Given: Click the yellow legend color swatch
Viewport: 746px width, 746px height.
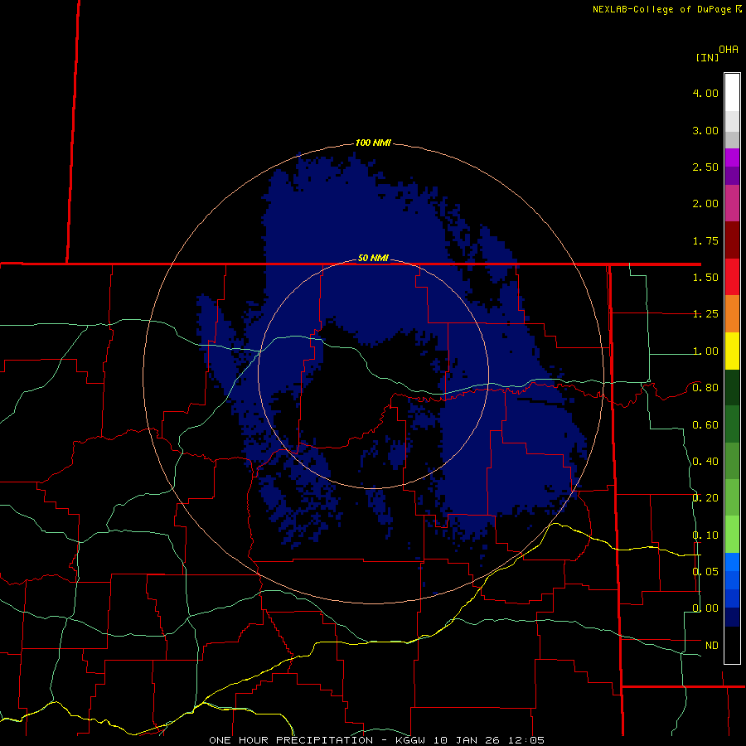Looking at the screenshot, I should tap(732, 351).
